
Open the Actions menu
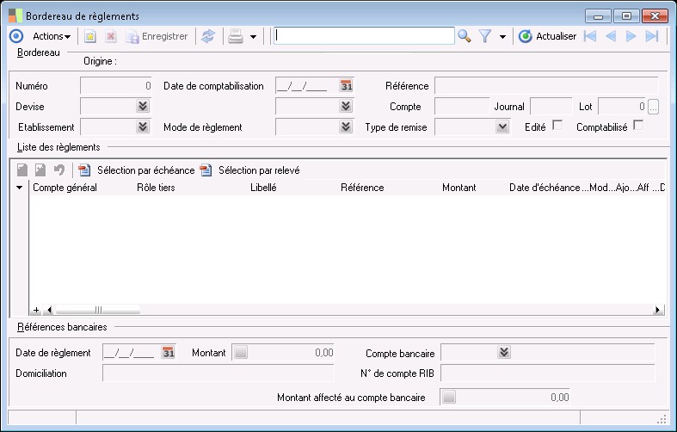tap(52, 36)
